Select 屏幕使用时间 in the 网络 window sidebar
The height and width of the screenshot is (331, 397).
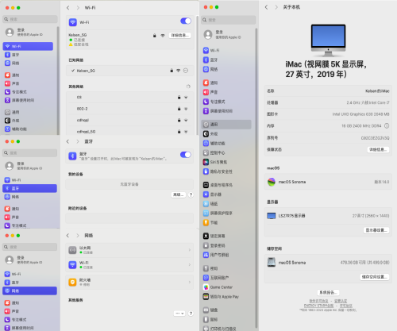point(19,328)
